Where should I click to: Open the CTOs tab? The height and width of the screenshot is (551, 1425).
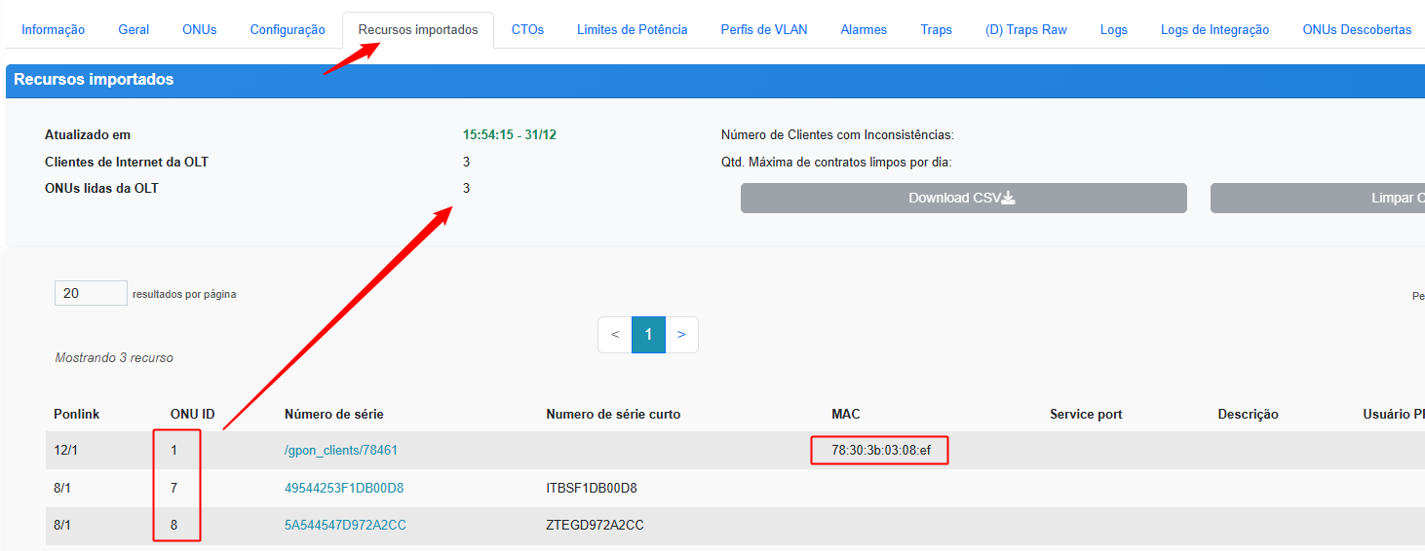pyautogui.click(x=527, y=29)
